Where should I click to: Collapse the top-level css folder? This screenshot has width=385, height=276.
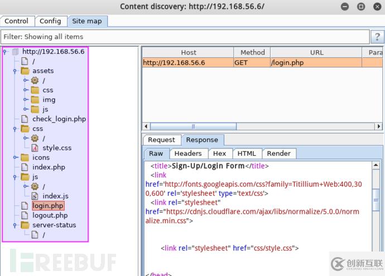click(15, 129)
